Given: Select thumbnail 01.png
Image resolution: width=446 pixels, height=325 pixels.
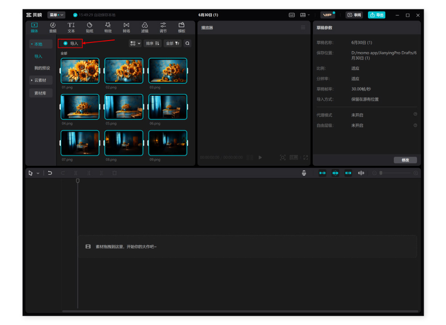Looking at the screenshot, I should (x=80, y=71).
